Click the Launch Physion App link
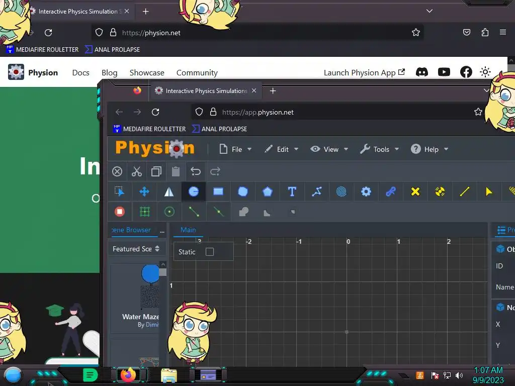This screenshot has height=386, width=515. pos(364,72)
